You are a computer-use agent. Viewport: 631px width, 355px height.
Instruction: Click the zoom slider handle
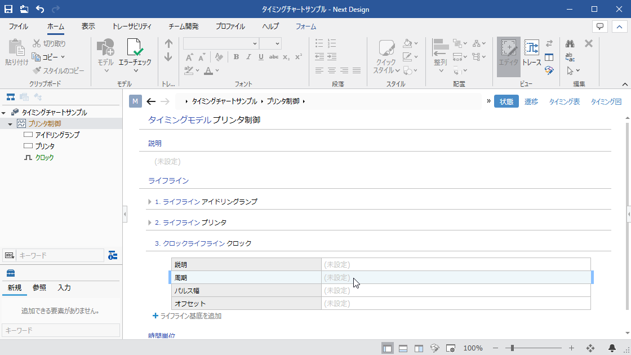tap(512, 348)
